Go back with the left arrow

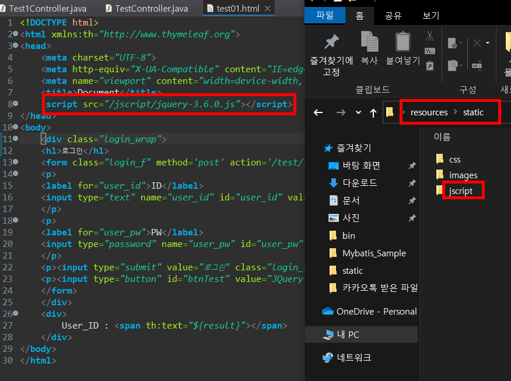pos(318,112)
